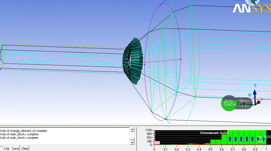271x151 pixels.
Task: Select the histogram bar for range 0.7–0.75
Action: point(235,137)
